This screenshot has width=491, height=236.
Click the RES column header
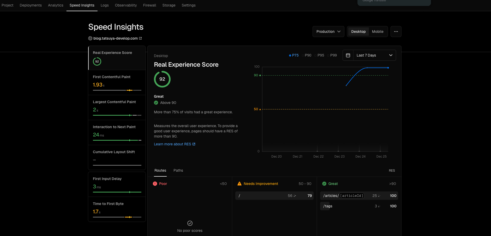[x=392, y=171]
